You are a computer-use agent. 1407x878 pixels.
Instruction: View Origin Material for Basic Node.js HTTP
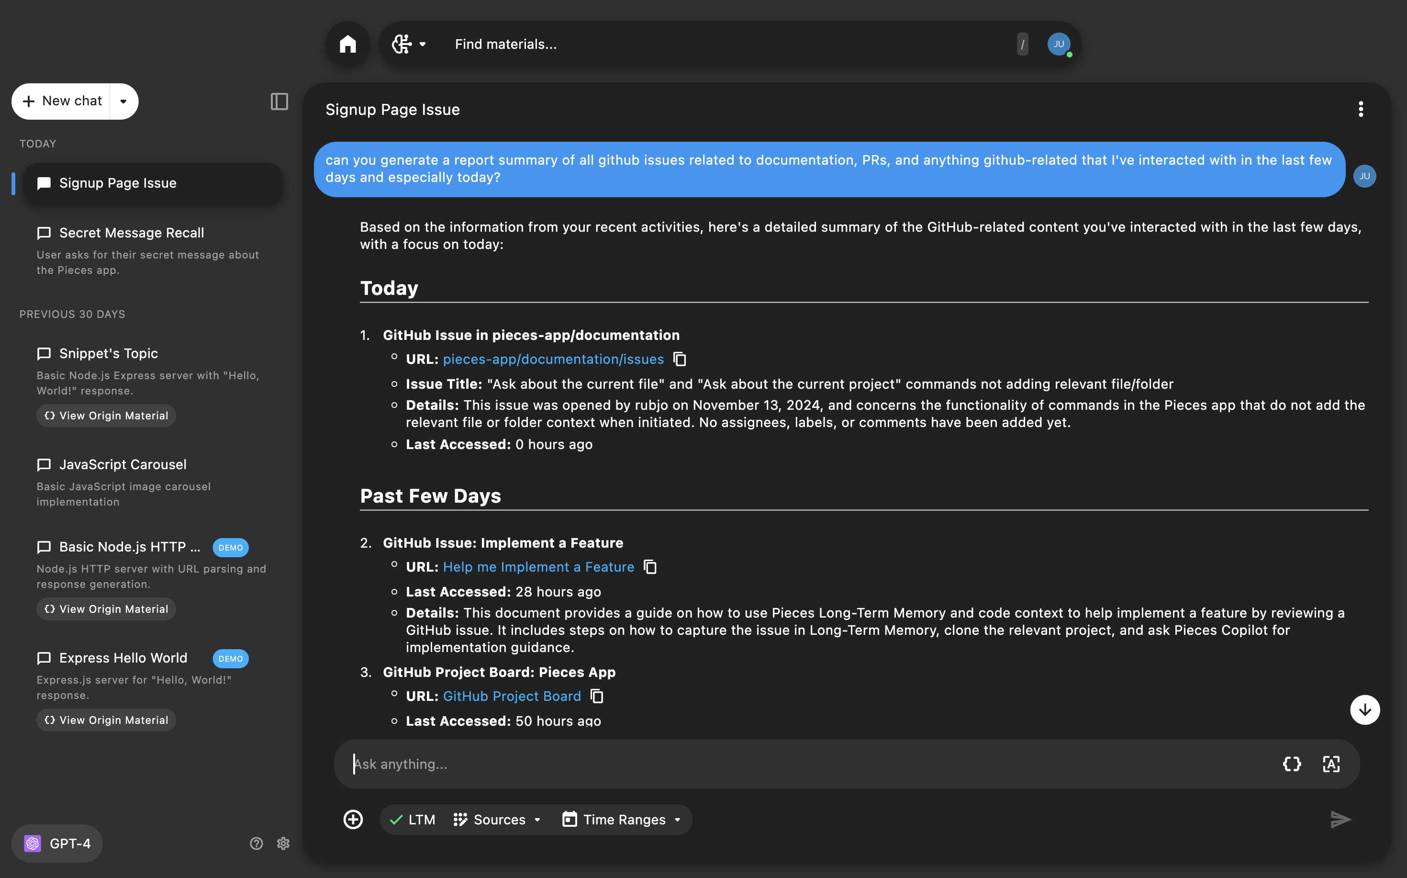(106, 609)
